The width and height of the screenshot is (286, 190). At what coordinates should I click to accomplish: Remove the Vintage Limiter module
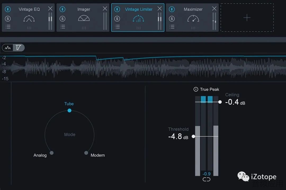click(160, 8)
